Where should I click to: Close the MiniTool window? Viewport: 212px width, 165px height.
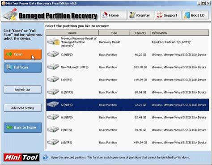[x=208, y=3]
